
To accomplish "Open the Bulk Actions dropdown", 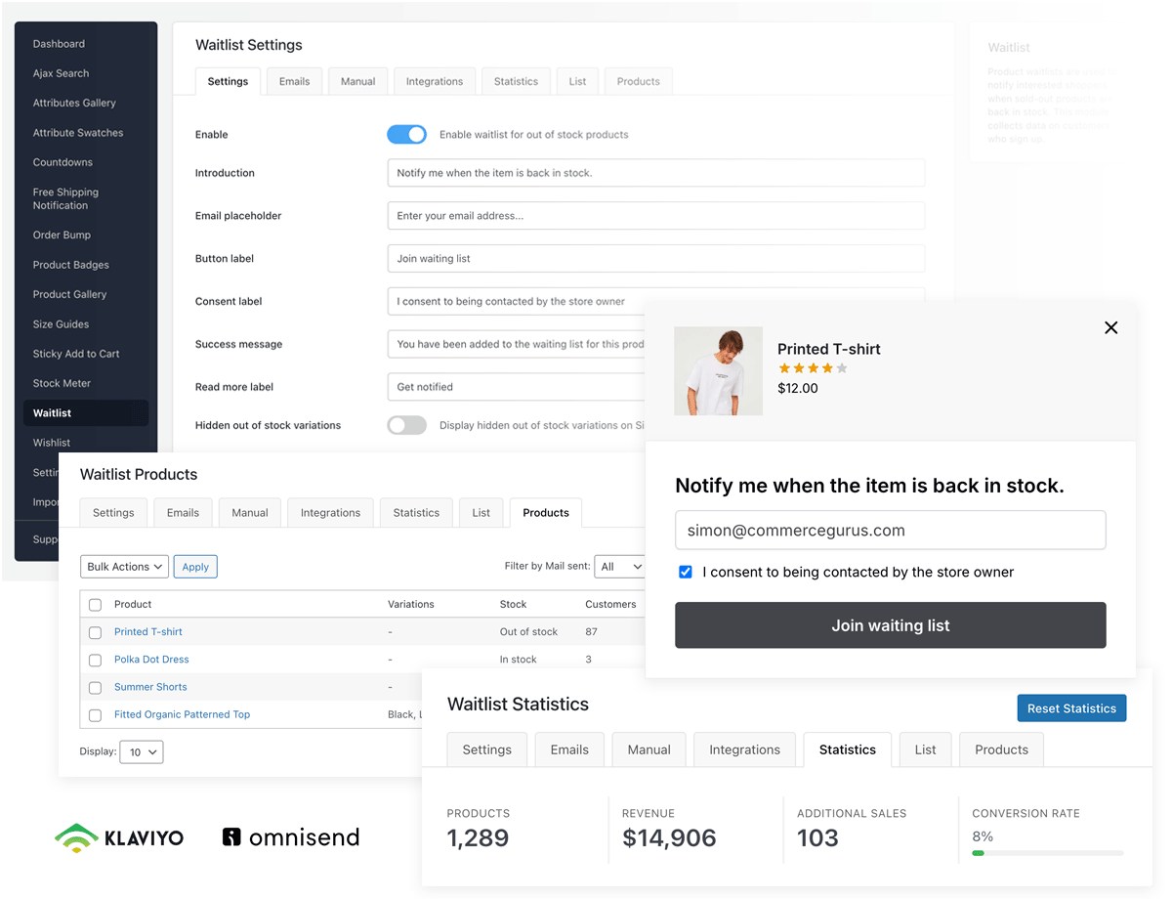I will click(x=124, y=566).
